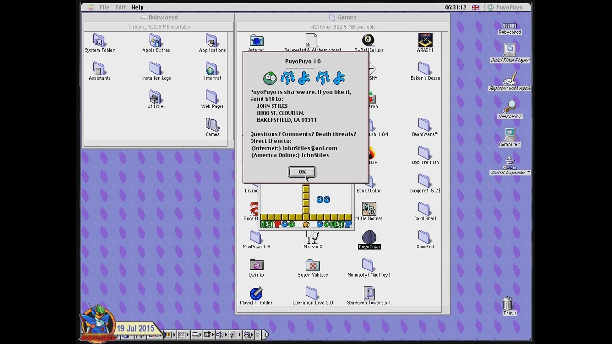Click the Rubycored window title bar
The width and height of the screenshot is (612, 344).
159,17
